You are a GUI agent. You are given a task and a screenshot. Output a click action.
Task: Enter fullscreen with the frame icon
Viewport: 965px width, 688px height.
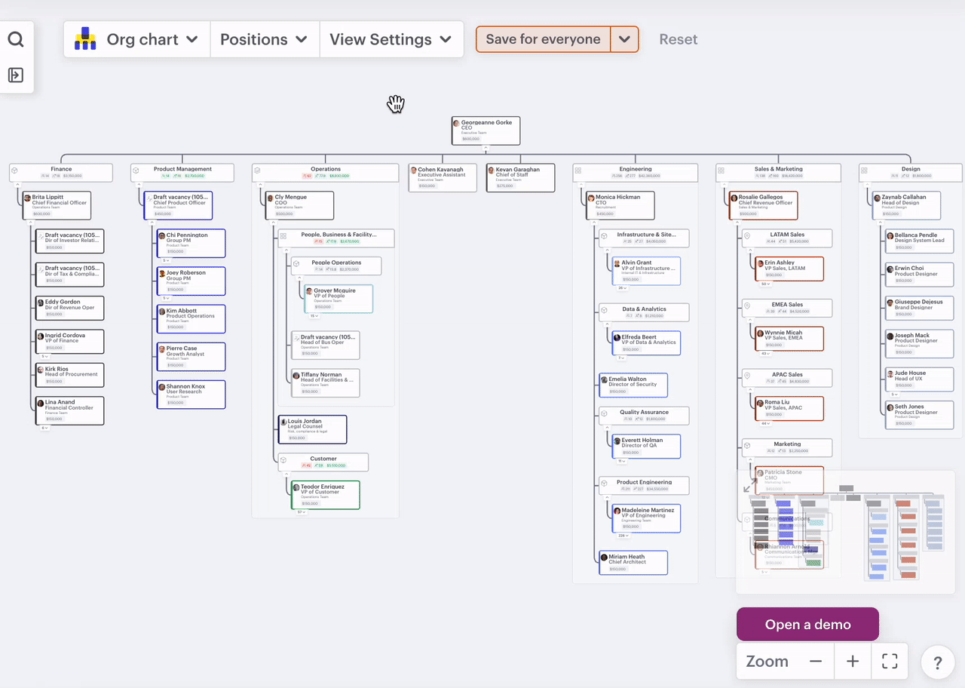(x=890, y=661)
